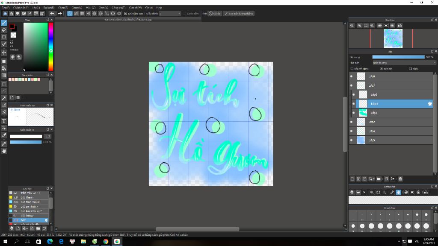Click the Undo arrow in toolbar
438x246 pixels.
(52, 13)
